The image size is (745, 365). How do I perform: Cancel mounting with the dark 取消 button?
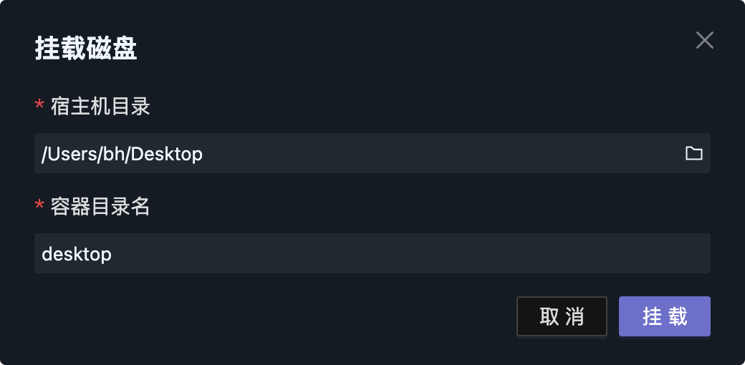[562, 316]
